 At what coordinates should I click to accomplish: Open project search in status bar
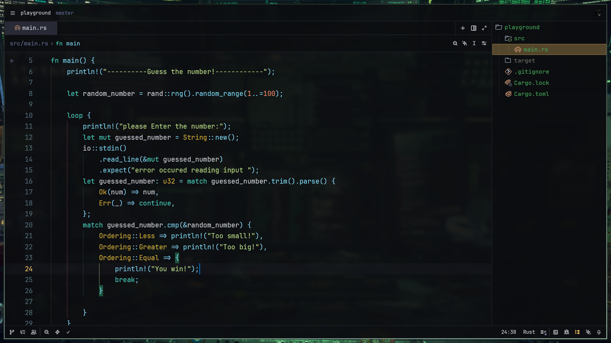pos(46,332)
